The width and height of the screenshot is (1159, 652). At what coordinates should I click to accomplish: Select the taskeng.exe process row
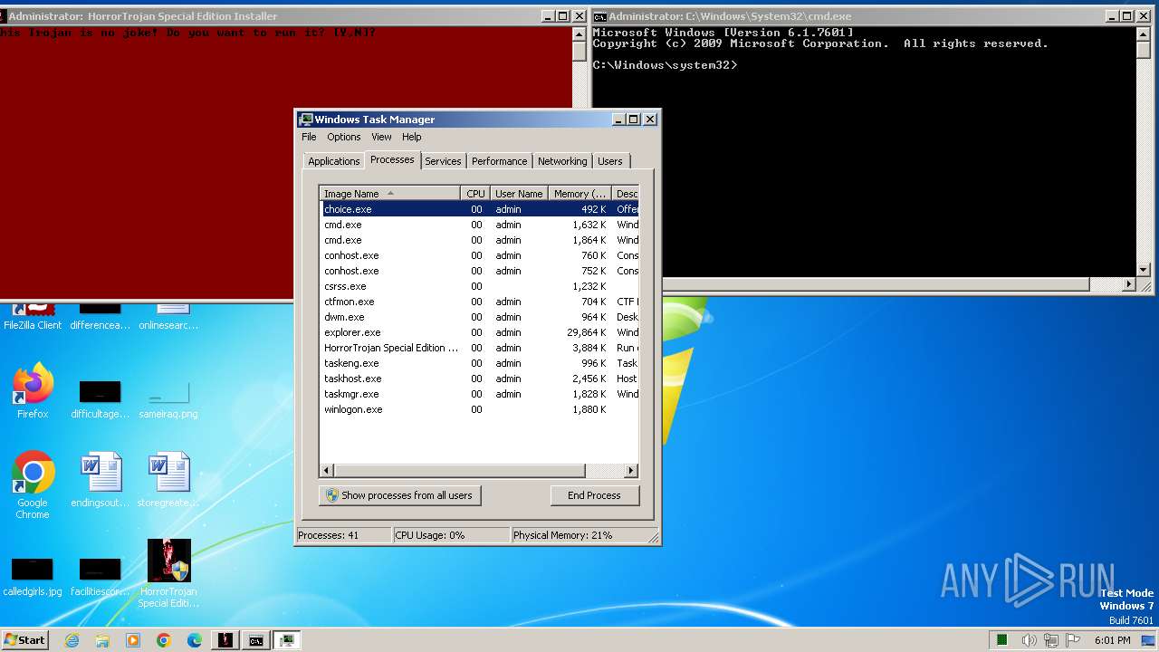(480, 363)
